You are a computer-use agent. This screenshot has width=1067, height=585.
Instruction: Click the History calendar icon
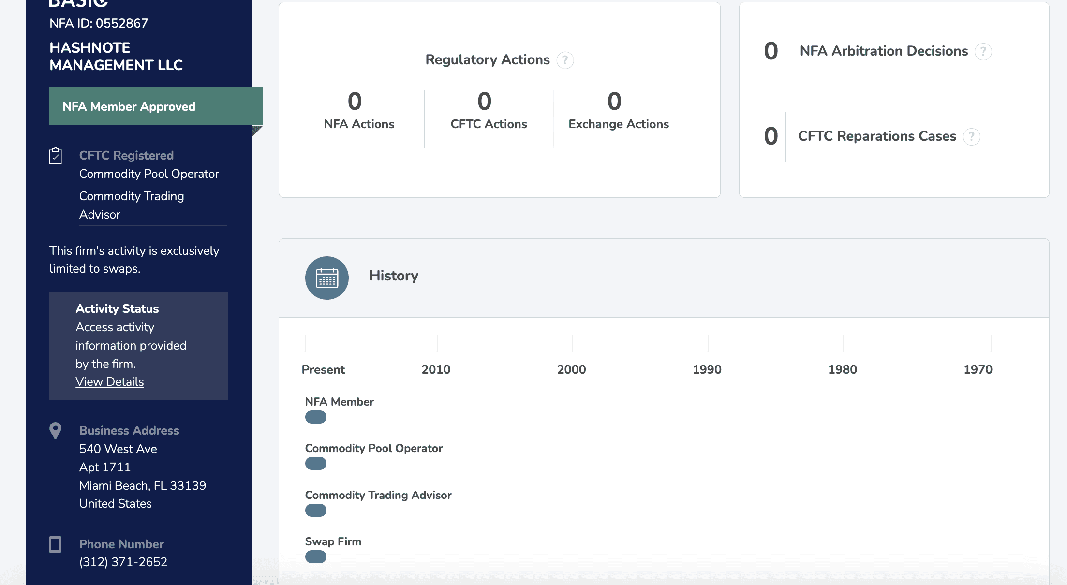[327, 278]
